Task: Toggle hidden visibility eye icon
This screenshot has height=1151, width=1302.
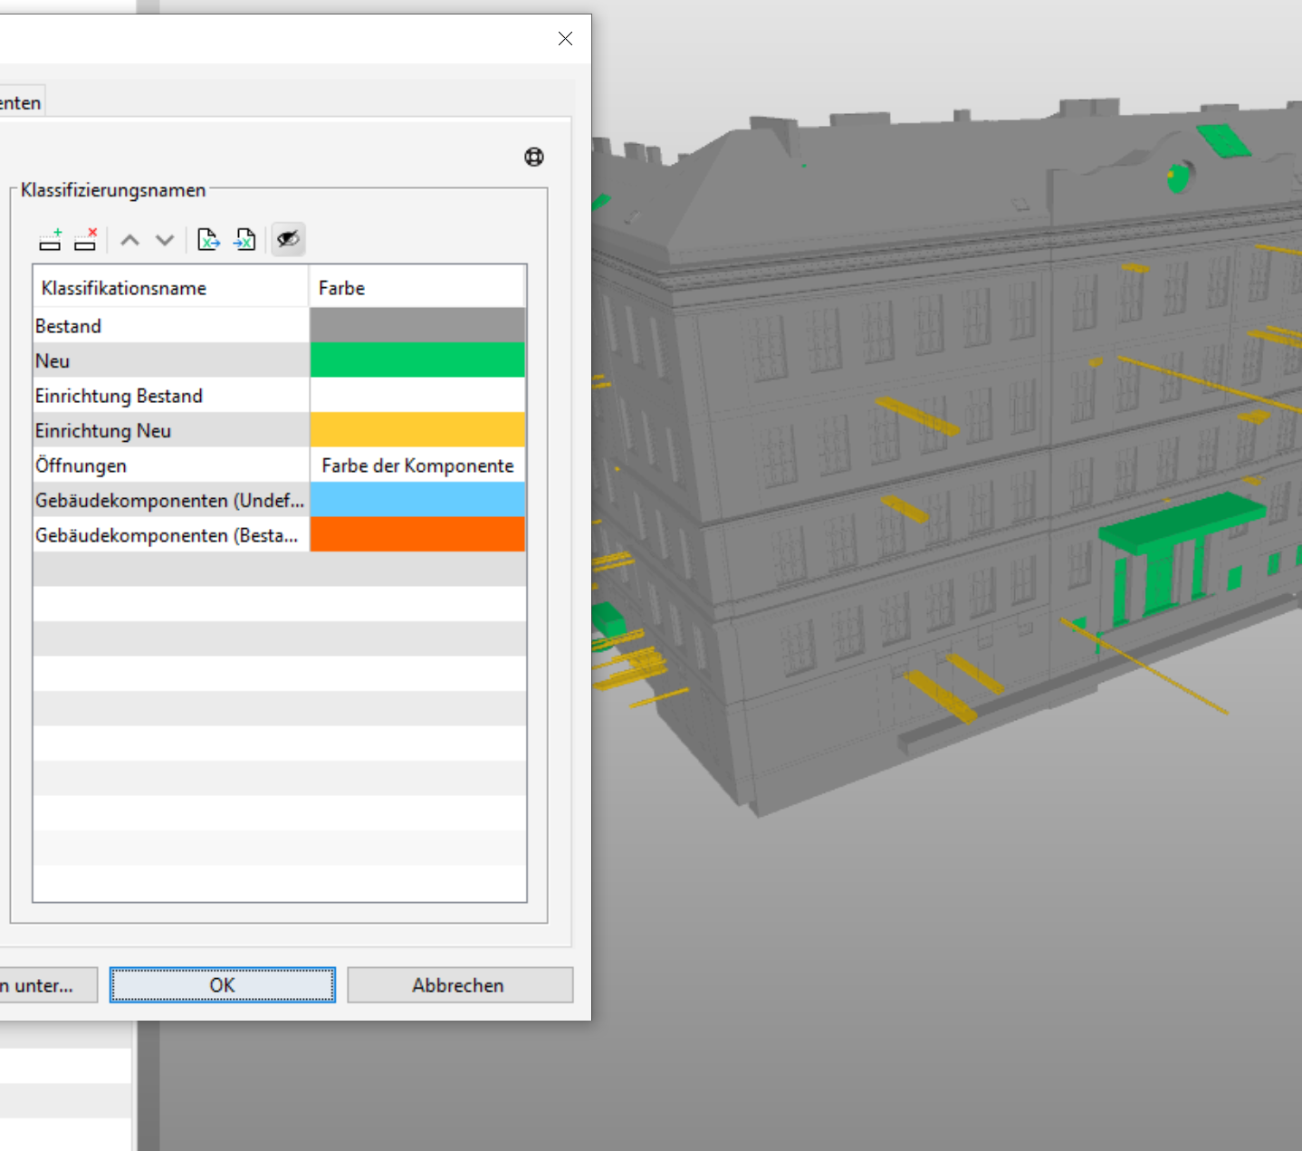Action: click(288, 239)
